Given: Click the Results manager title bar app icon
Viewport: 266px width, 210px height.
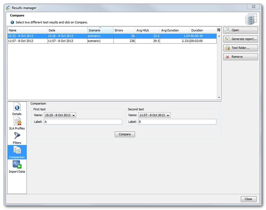Looking at the screenshot, I should 8,8.
